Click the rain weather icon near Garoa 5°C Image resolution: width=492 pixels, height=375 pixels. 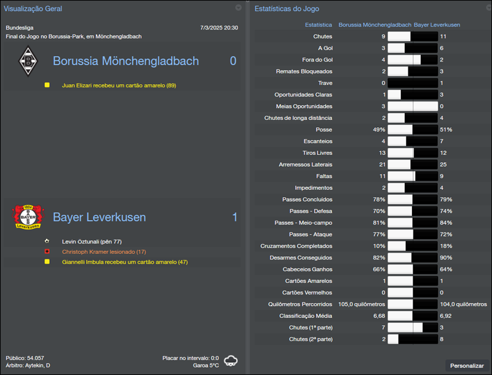pos(230,361)
